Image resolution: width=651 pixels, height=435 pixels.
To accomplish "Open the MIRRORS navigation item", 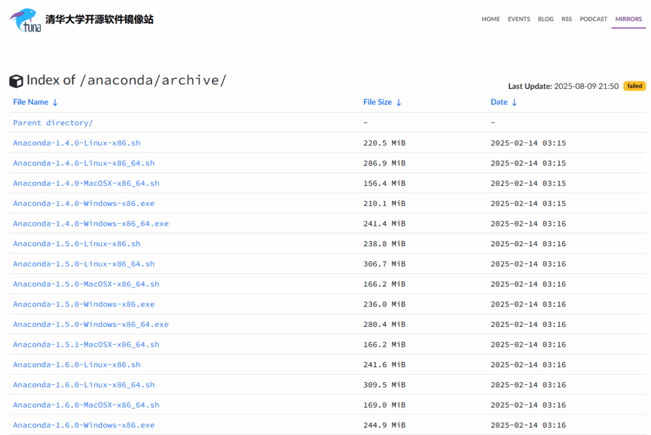I will click(x=628, y=19).
